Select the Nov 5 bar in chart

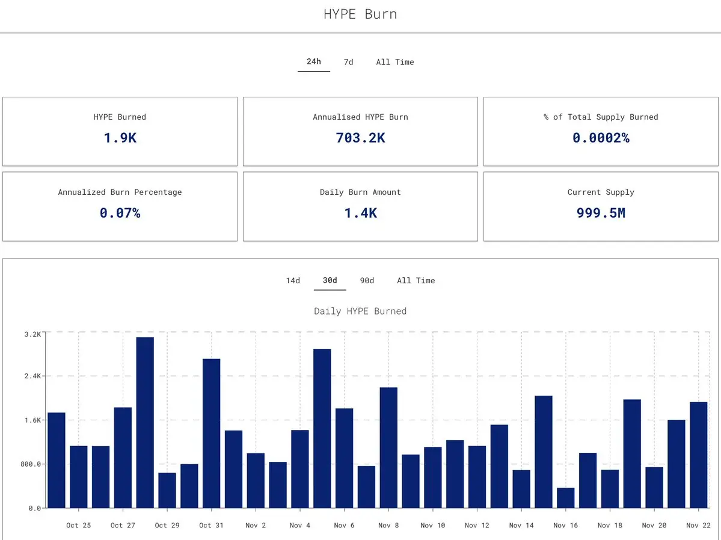(x=322, y=429)
